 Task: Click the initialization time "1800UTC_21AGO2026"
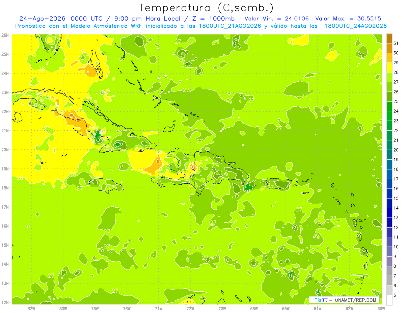[x=231, y=26]
